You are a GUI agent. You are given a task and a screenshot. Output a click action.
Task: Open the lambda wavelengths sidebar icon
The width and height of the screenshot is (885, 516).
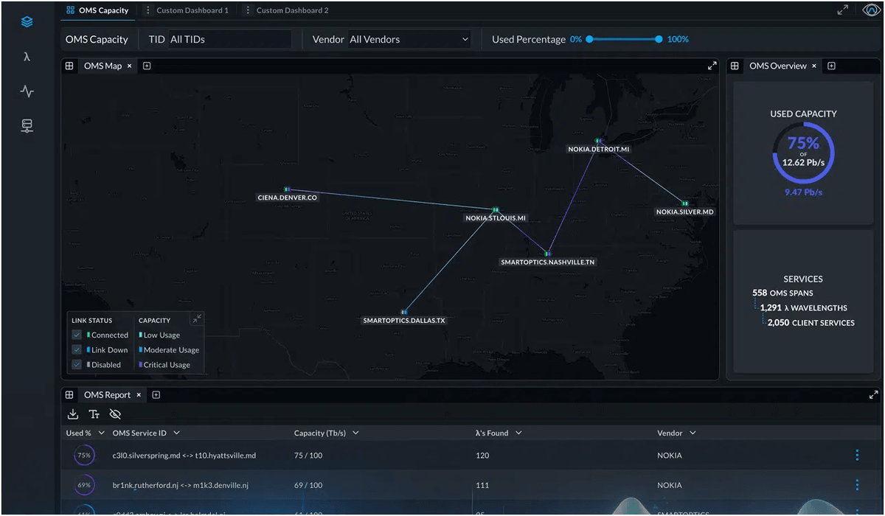[27, 57]
